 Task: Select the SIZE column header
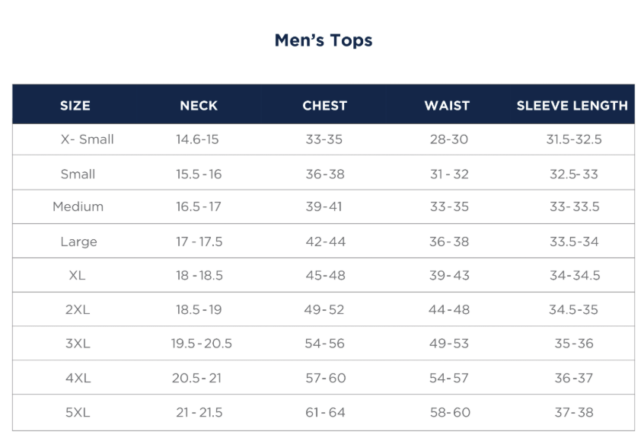point(75,106)
